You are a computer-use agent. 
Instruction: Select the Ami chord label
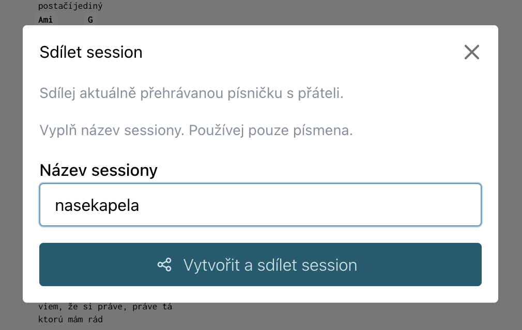click(45, 20)
